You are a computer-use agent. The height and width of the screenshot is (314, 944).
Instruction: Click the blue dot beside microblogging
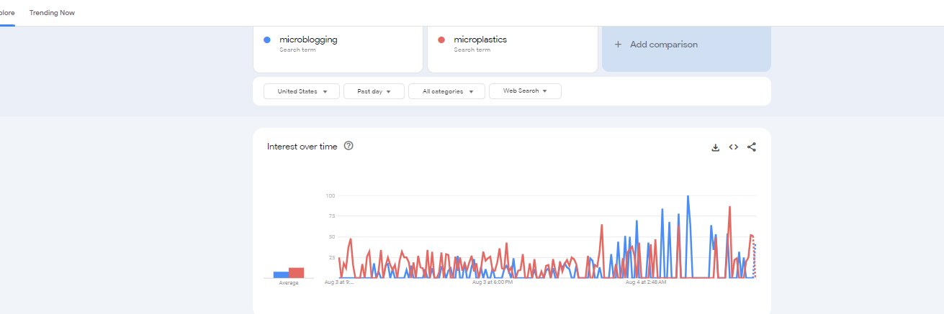click(x=267, y=40)
